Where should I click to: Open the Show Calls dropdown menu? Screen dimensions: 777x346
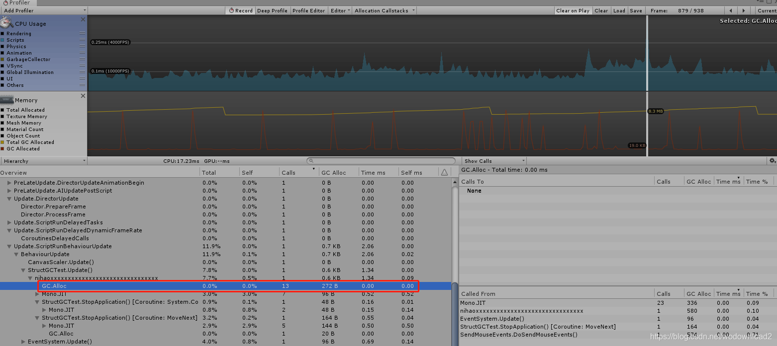pos(494,161)
